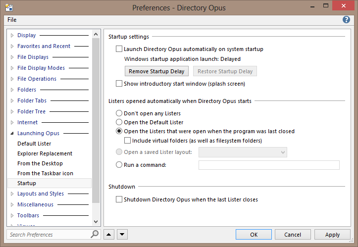Click the OK button

(254, 235)
